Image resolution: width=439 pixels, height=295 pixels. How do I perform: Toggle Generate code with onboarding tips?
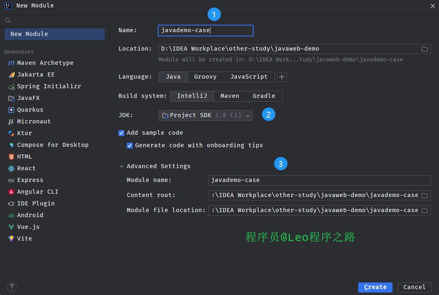point(130,146)
